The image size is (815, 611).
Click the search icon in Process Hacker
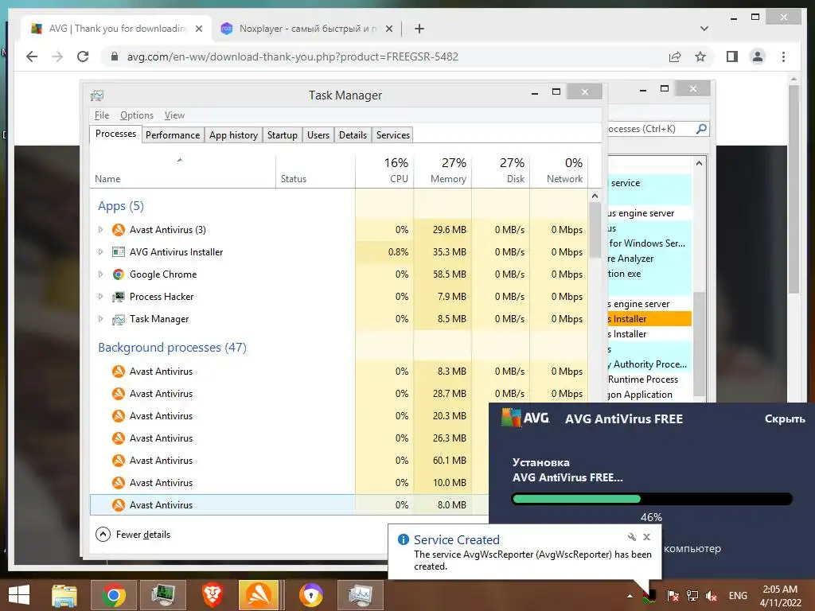pyautogui.click(x=701, y=128)
